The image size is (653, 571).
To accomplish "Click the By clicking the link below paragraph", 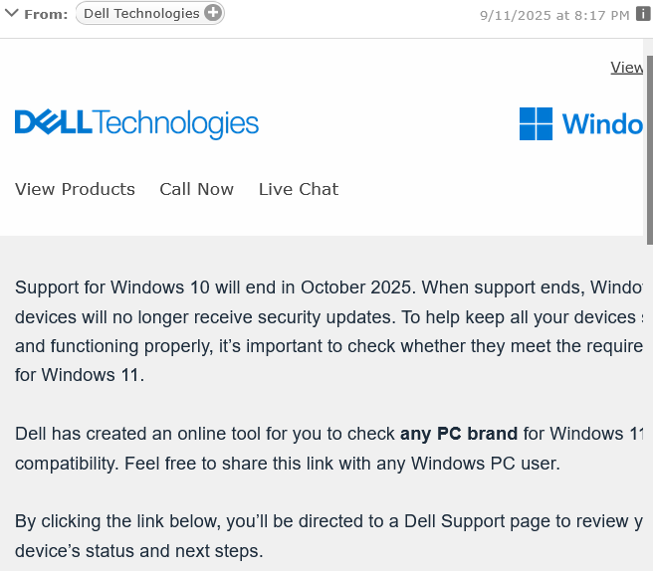I will (x=329, y=536).
